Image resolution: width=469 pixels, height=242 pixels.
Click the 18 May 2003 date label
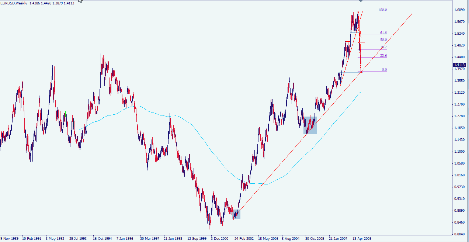[x=268, y=239]
